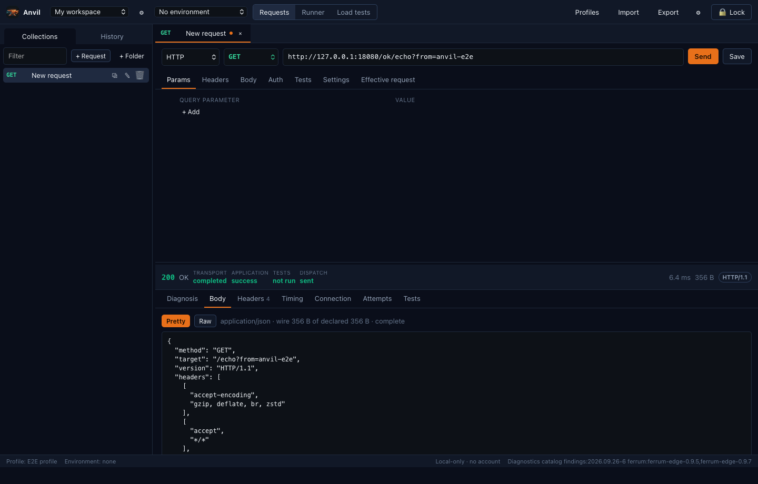Show the response Headers 4 tab
This screenshot has height=484, width=758.
coord(254,298)
